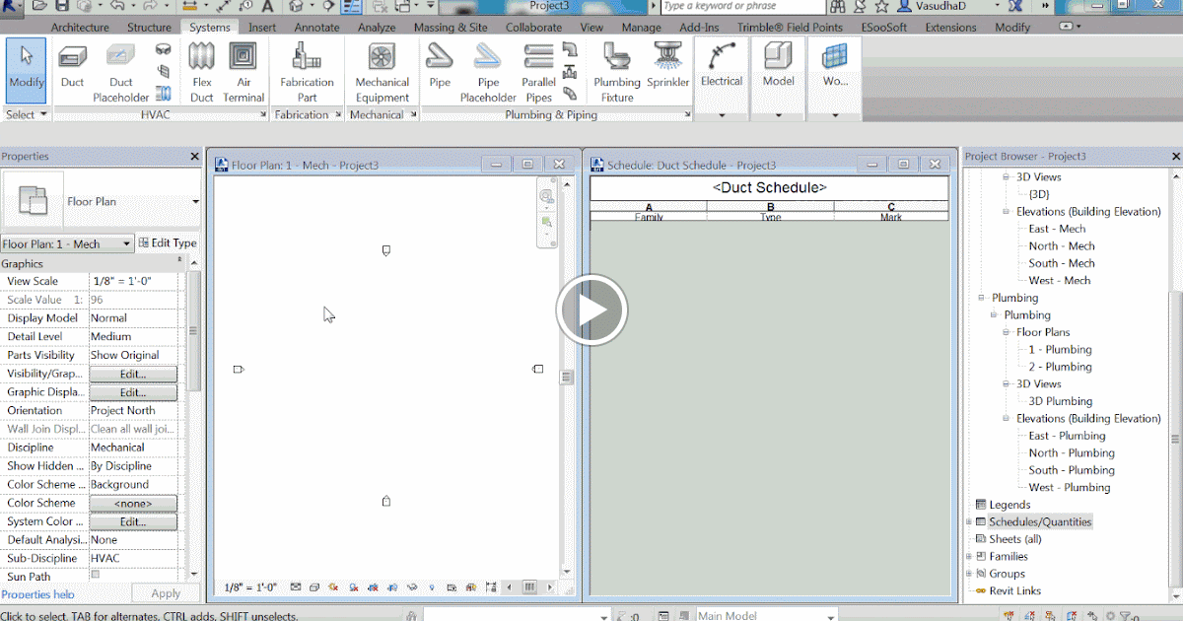Open Floor Plan: 1 - Mech instance dropdown

126,244
